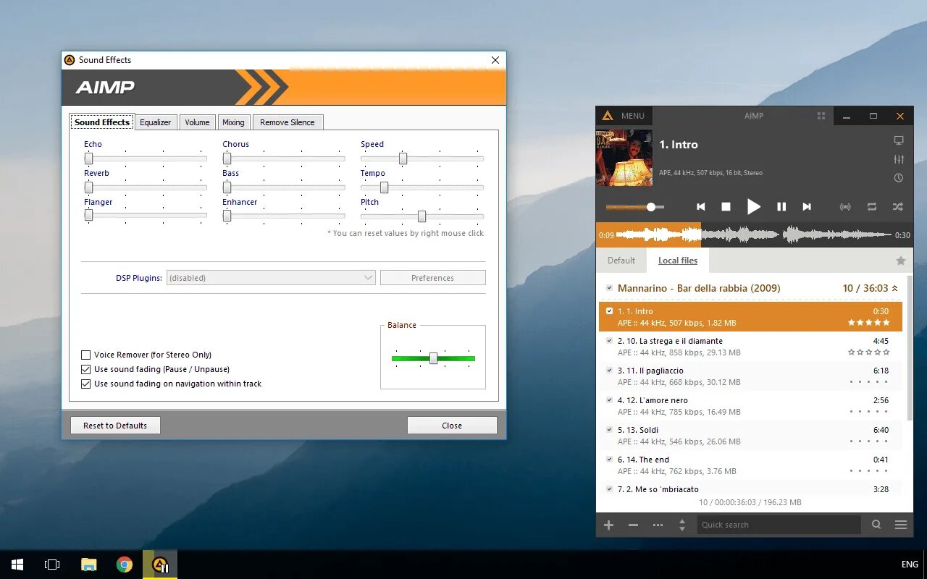Rate 1. Intro using its stars
Image resolution: width=927 pixels, height=579 pixels.
coord(868,323)
